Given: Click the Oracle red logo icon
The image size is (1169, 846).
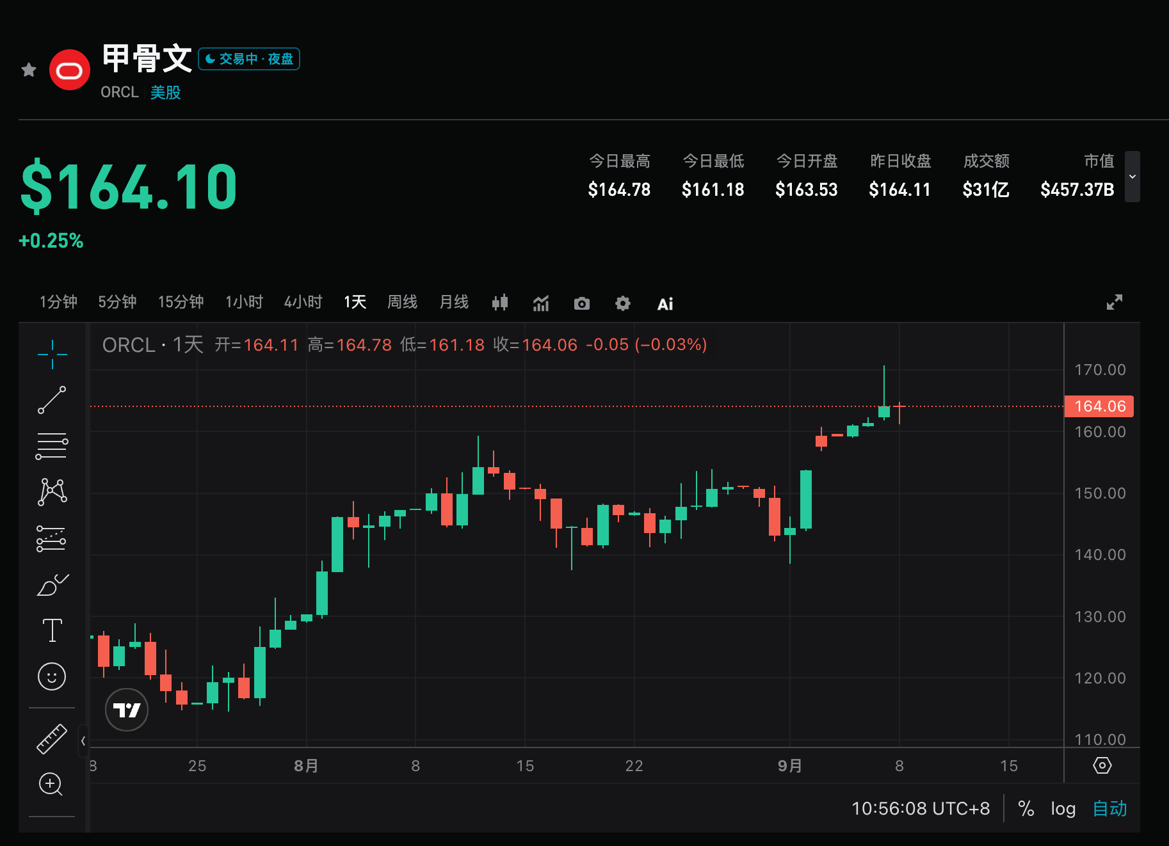Looking at the screenshot, I should (x=70, y=70).
